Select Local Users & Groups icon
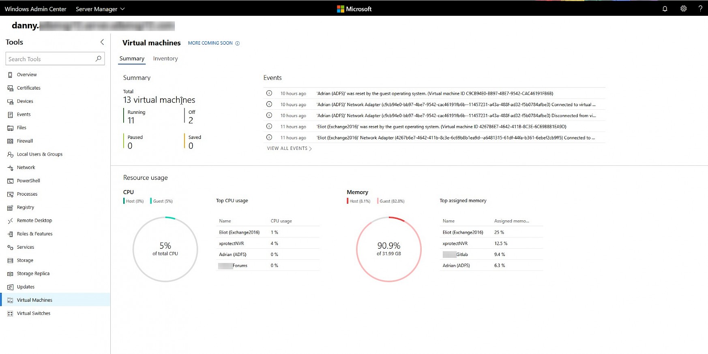 (x=10, y=154)
